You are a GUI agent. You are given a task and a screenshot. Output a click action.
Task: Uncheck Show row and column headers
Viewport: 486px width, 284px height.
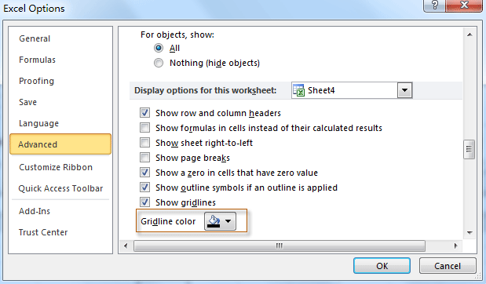144,113
